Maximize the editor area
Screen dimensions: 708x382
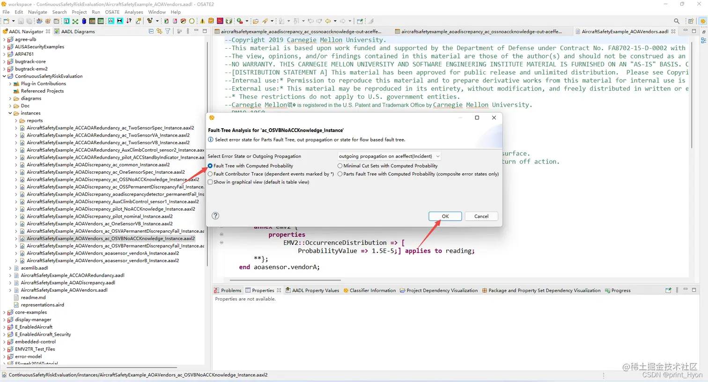(x=694, y=31)
